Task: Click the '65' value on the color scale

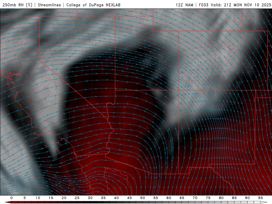Action: point(182,198)
